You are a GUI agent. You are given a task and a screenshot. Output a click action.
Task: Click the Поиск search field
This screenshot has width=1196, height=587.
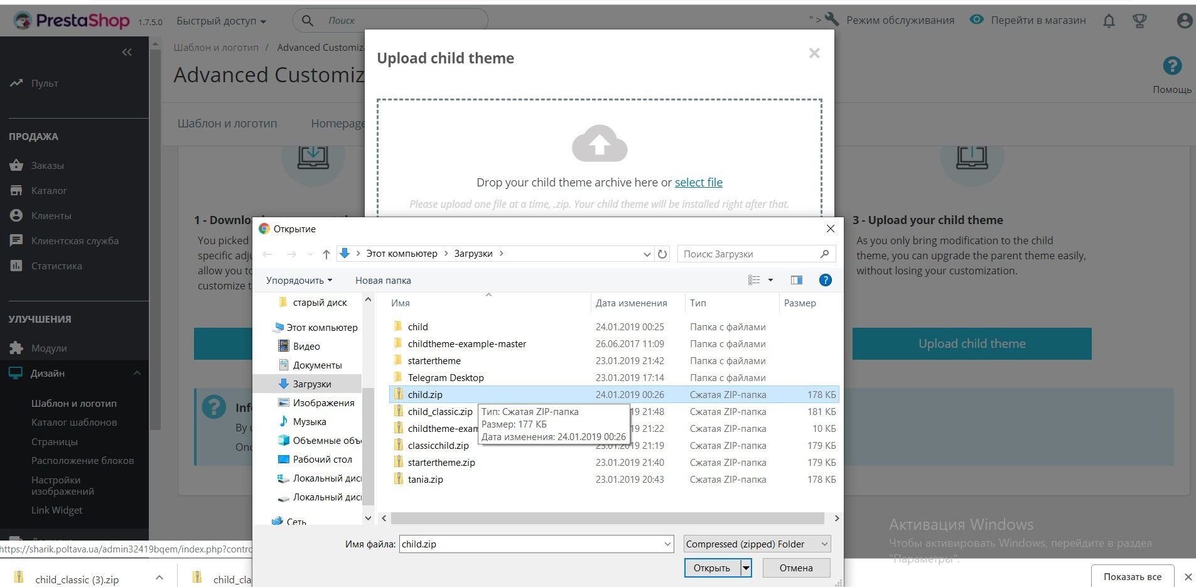click(x=391, y=21)
